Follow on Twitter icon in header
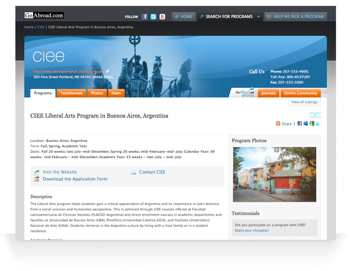Screen dimensions: 351x271 pos(153,17)
